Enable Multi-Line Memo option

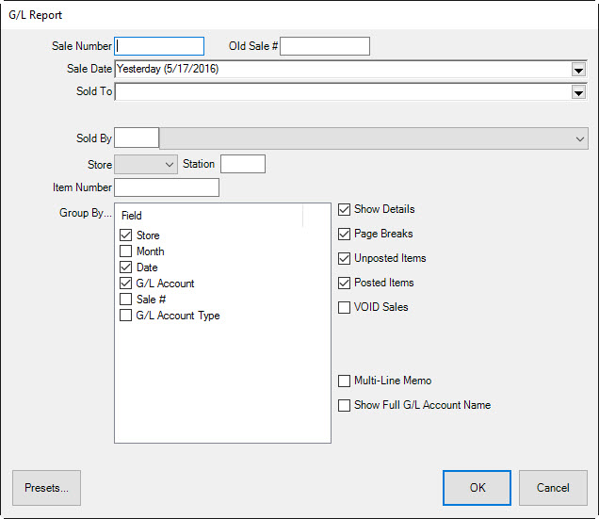click(x=345, y=381)
